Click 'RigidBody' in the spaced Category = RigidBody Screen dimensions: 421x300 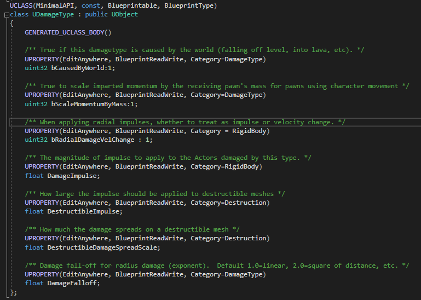[x=249, y=131]
